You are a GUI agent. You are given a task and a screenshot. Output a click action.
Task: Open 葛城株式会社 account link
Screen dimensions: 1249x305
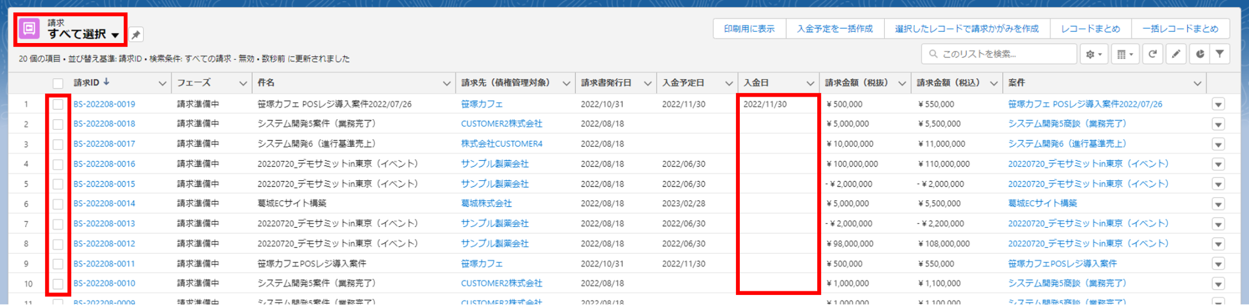486,203
